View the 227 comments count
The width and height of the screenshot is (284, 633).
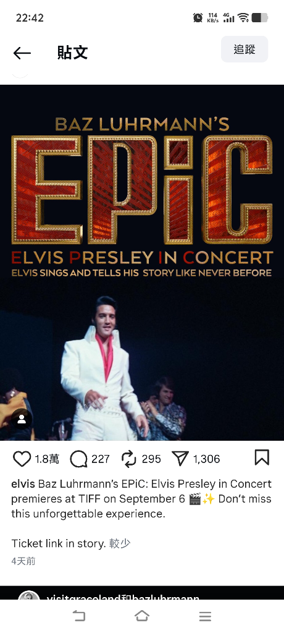tap(101, 459)
